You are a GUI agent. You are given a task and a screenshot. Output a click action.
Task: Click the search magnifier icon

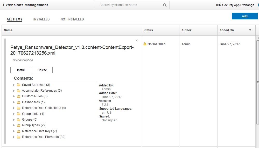(165, 5)
